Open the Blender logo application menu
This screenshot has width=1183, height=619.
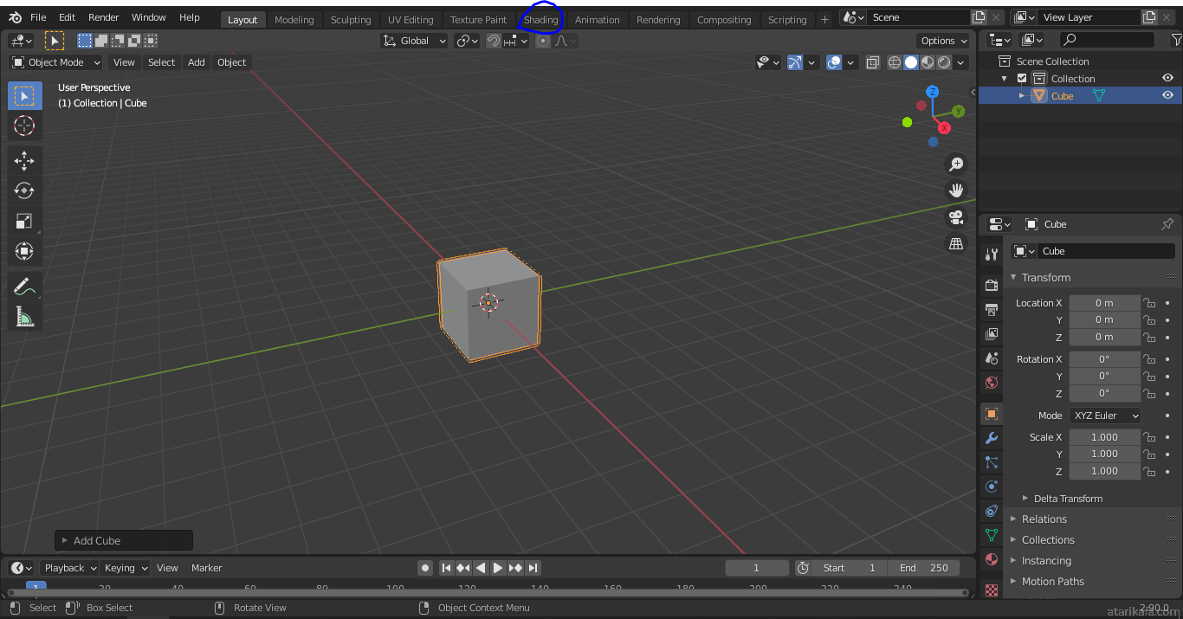point(15,17)
